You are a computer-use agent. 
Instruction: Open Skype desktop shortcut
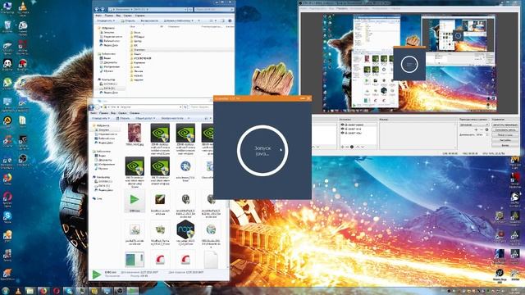tap(7, 217)
